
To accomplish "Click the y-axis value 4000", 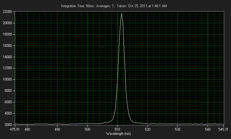I will 8,113.
